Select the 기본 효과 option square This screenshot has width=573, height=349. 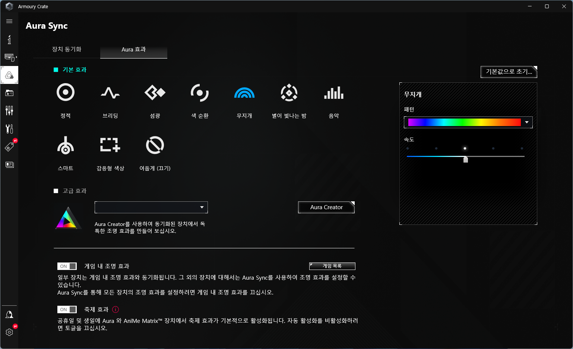56,70
